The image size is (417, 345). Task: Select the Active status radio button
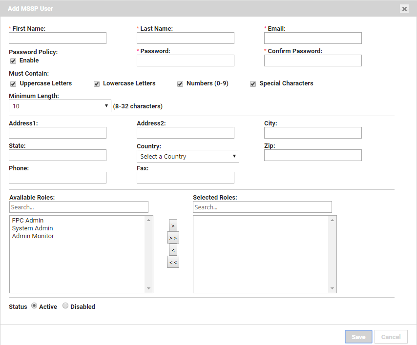point(34,306)
